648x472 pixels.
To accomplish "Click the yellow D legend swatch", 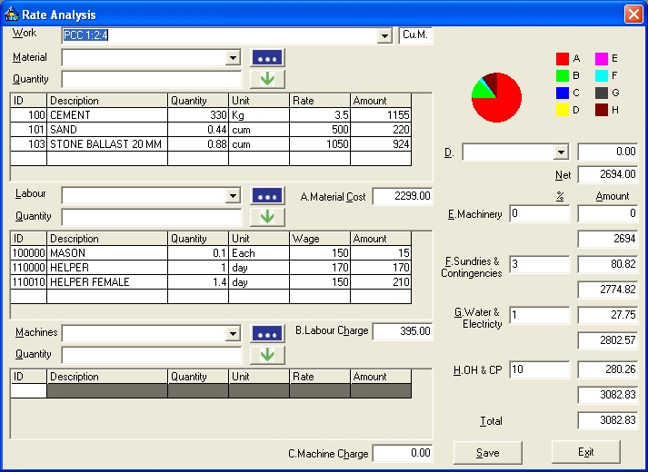I will click(x=563, y=110).
